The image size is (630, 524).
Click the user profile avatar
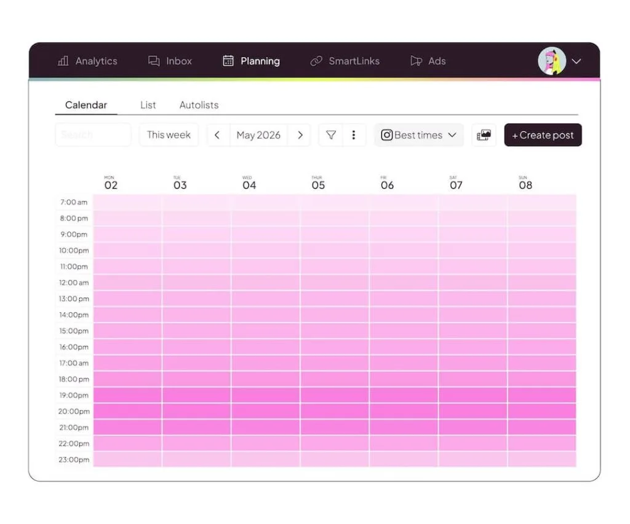[x=552, y=61]
